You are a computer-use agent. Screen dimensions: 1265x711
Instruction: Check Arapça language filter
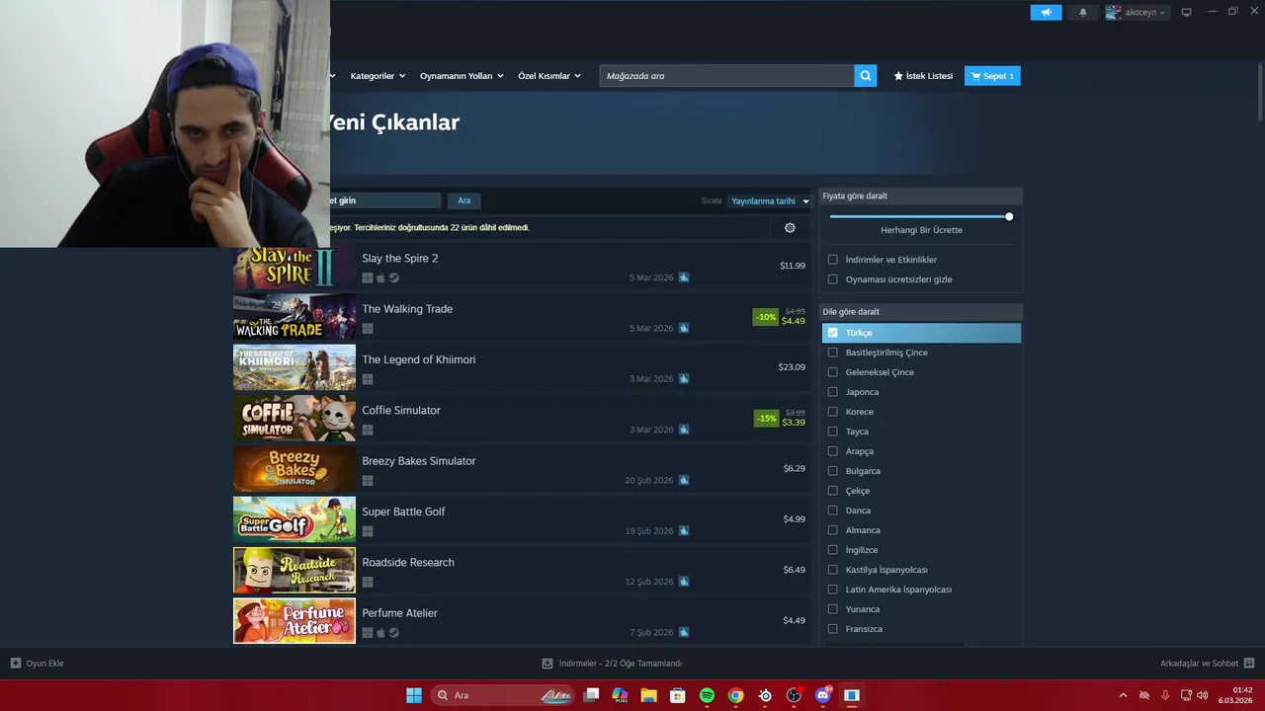point(832,451)
